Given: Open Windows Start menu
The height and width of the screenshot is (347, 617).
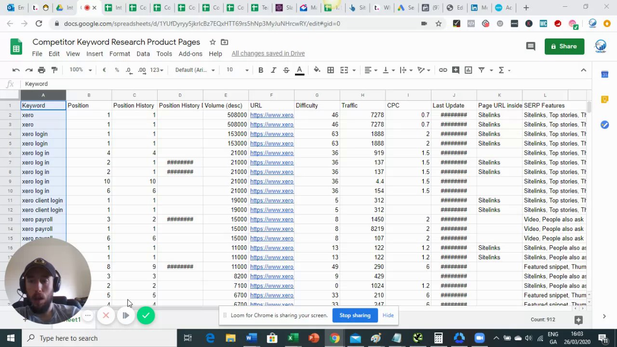Looking at the screenshot, I should tap(11, 338).
